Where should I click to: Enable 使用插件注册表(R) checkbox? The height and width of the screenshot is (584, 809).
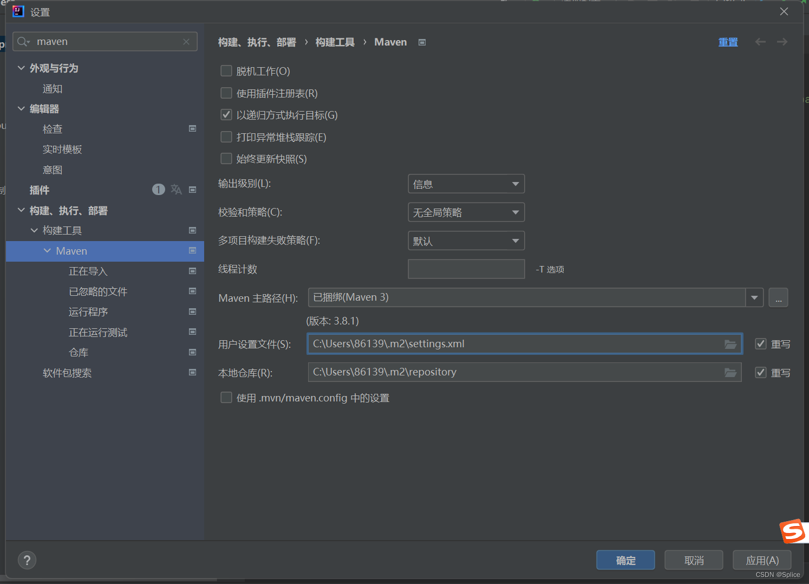pyautogui.click(x=226, y=93)
